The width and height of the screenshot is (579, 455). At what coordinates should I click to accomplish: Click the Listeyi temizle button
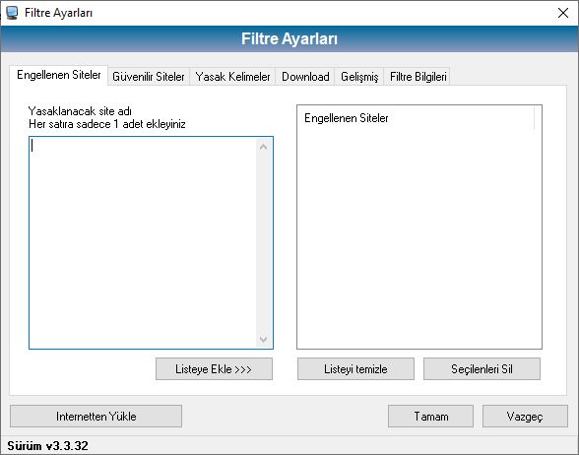(x=355, y=369)
